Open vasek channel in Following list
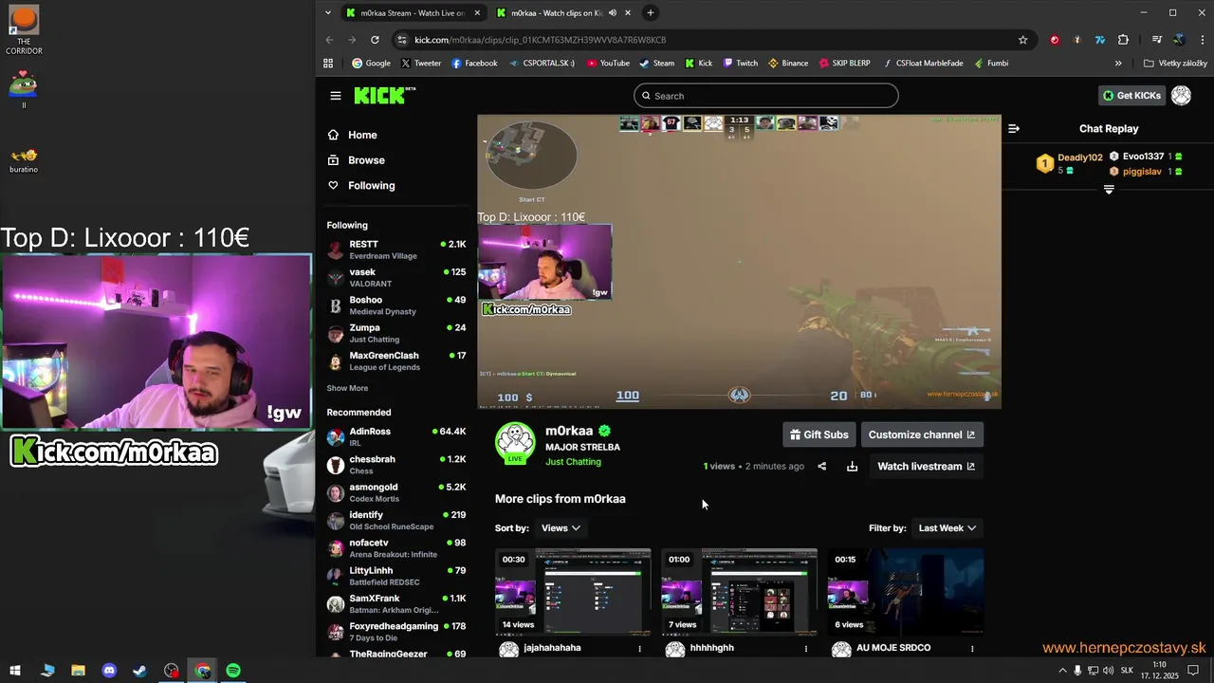This screenshot has width=1214, height=683. click(x=396, y=278)
